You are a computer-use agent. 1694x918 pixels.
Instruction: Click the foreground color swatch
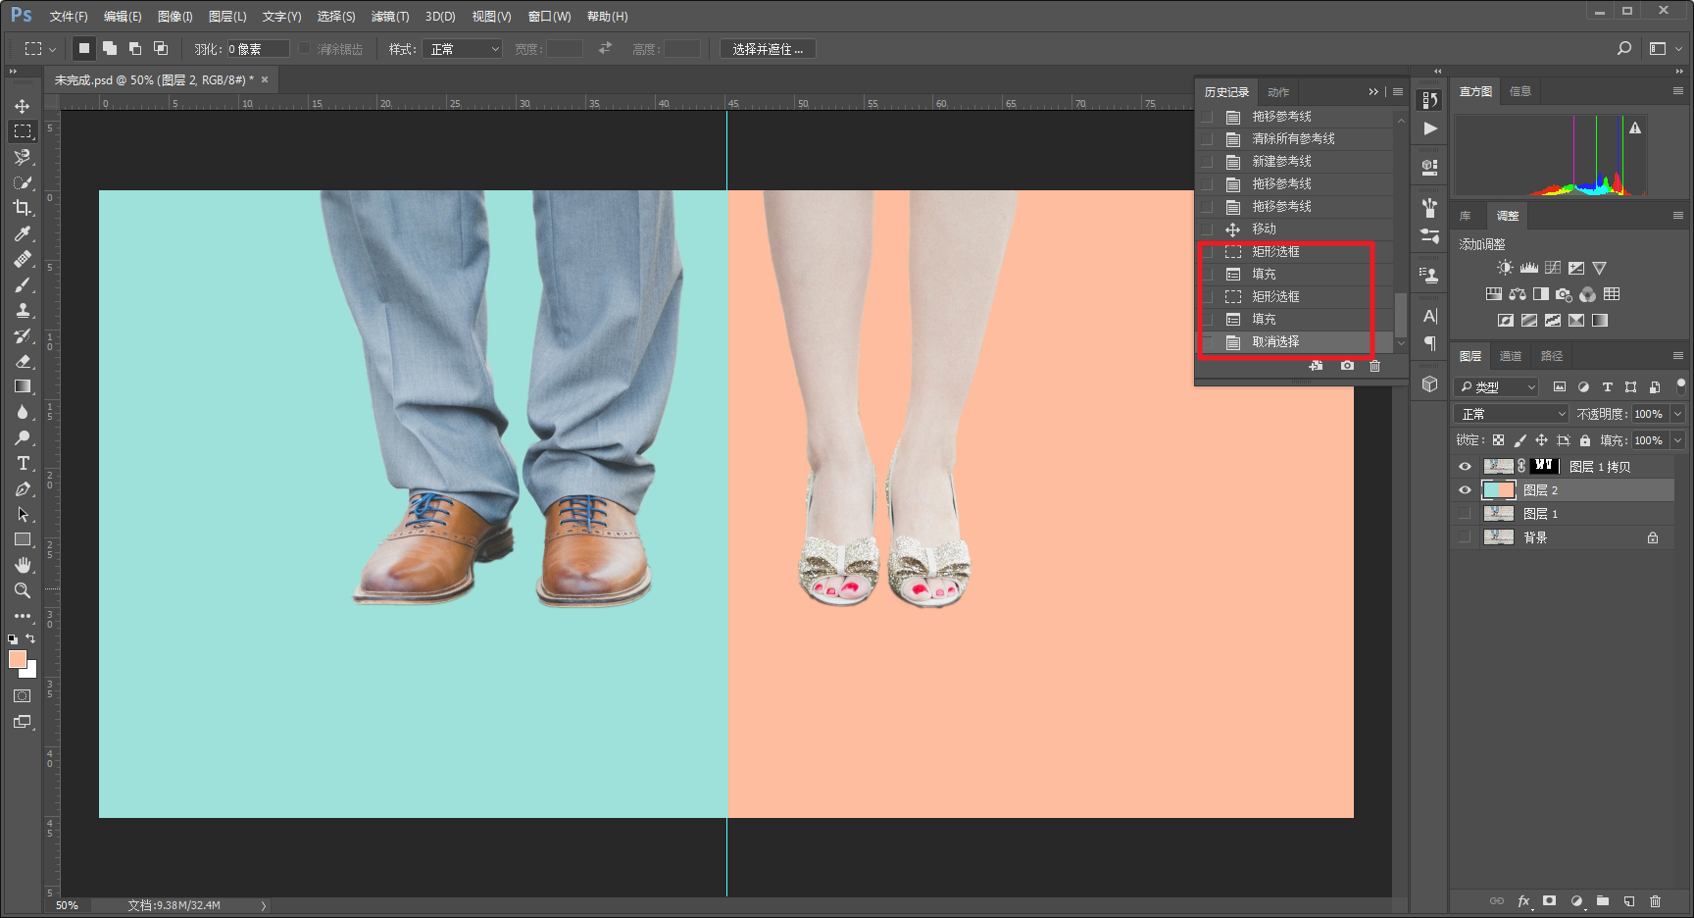pyautogui.click(x=17, y=660)
